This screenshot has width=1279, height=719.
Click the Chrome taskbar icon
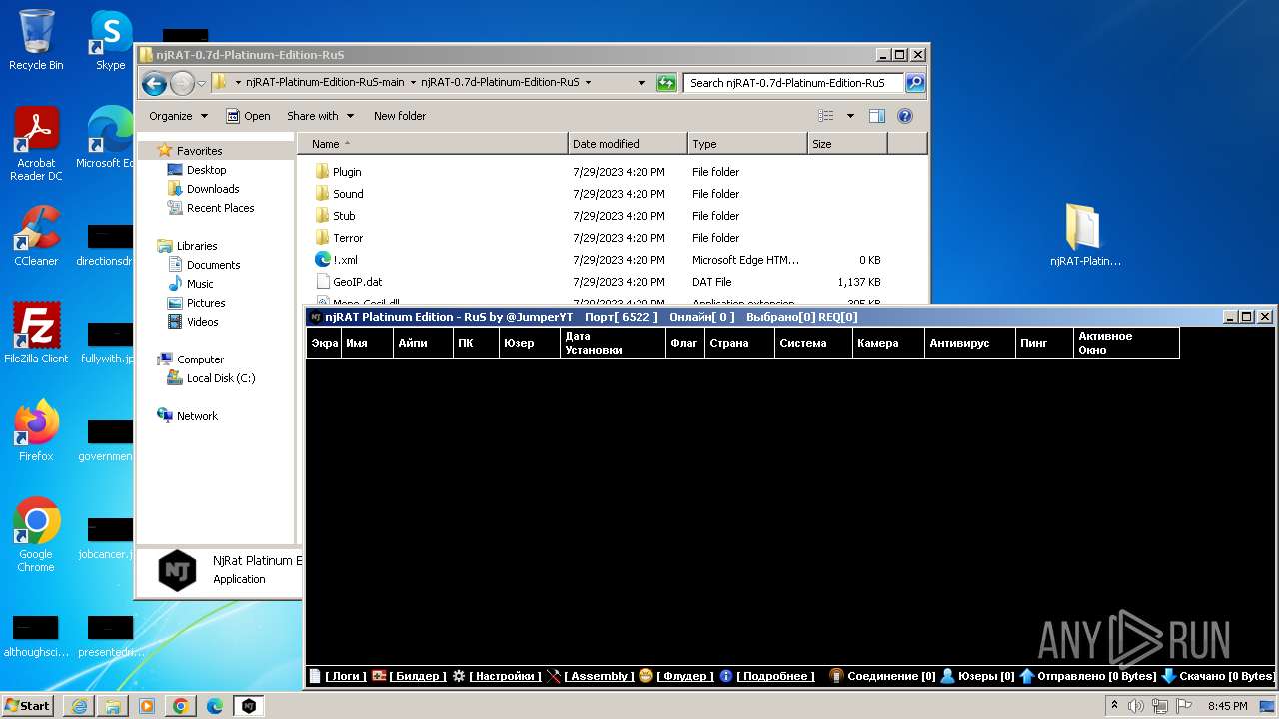(181, 706)
